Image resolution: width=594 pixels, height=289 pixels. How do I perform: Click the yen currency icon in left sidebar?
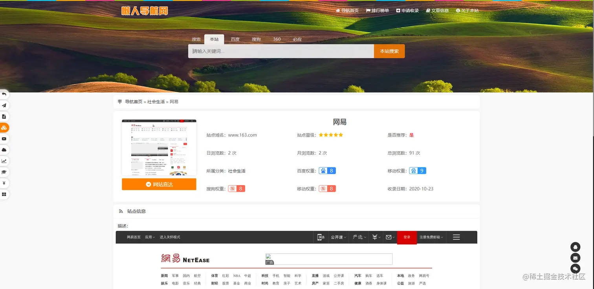4,183
